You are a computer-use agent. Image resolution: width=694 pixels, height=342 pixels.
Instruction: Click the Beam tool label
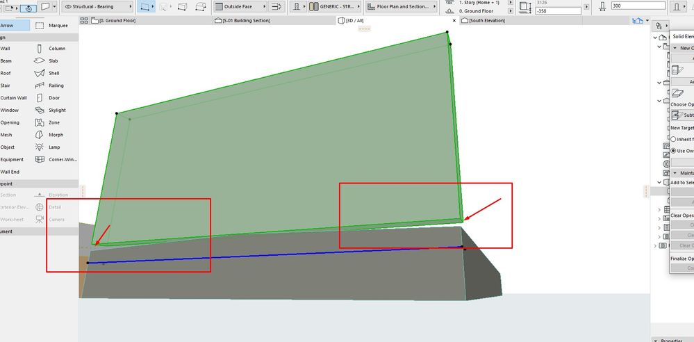point(6,60)
